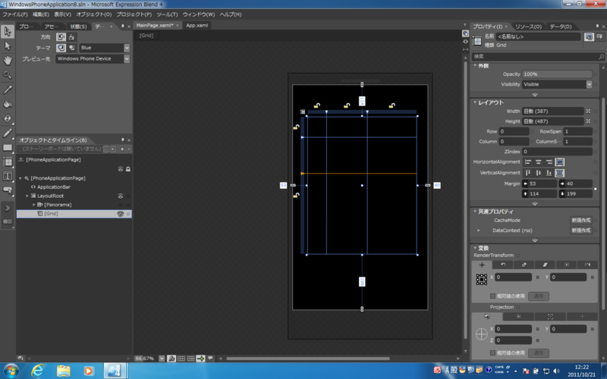
Task: Collapse the LayoutRoot tree node
Action: point(27,196)
